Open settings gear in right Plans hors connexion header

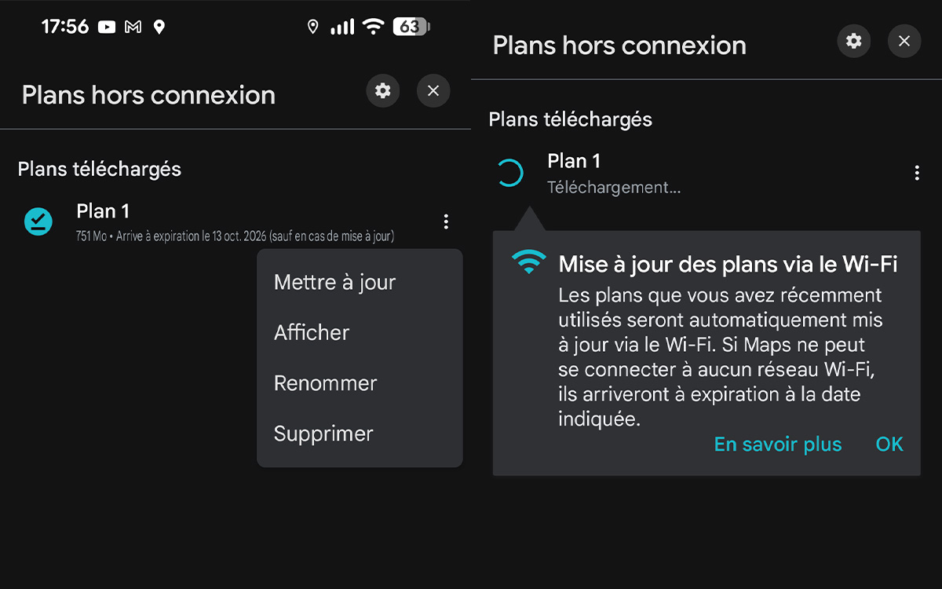854,41
